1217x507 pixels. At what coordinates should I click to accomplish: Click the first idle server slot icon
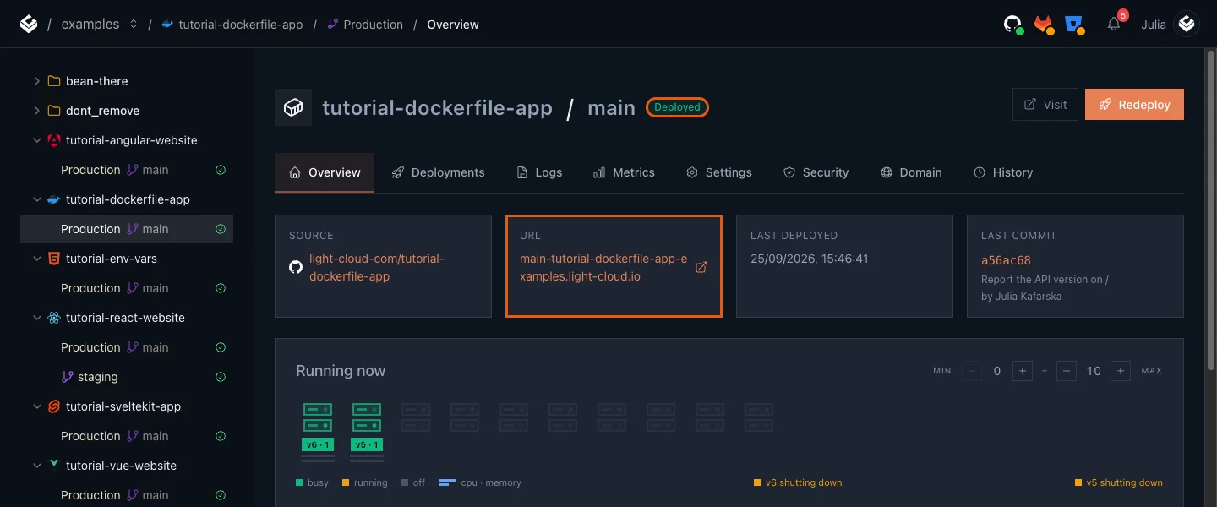416,417
